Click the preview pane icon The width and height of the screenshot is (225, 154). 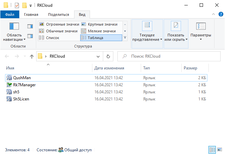(30, 26)
